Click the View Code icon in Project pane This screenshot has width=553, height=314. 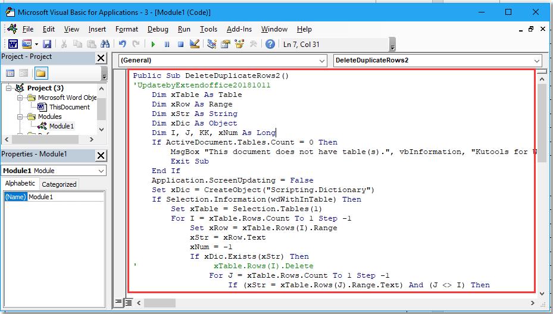tap(10, 73)
